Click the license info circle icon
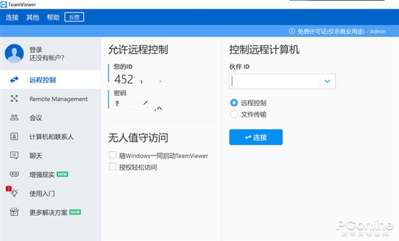The image size is (399, 241). point(292,31)
